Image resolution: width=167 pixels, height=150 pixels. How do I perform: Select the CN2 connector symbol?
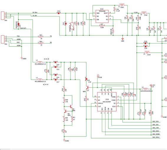pos(3,39)
